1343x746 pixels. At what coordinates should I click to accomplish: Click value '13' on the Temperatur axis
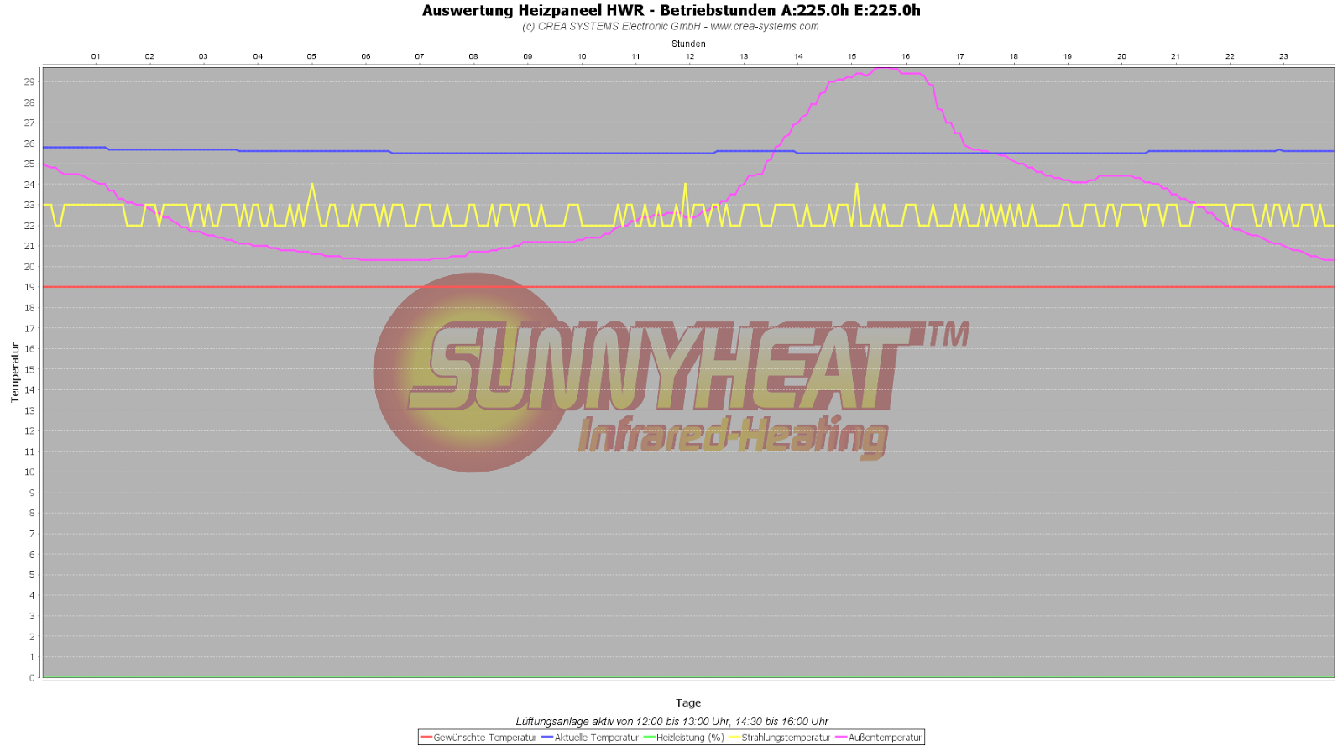point(29,410)
